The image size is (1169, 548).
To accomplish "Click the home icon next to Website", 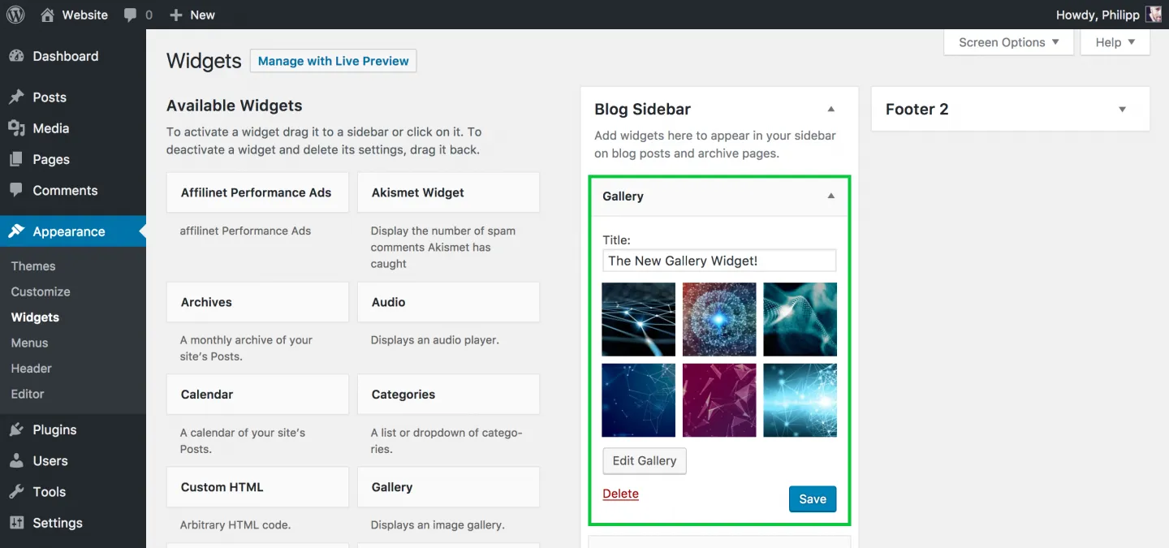I will [47, 15].
